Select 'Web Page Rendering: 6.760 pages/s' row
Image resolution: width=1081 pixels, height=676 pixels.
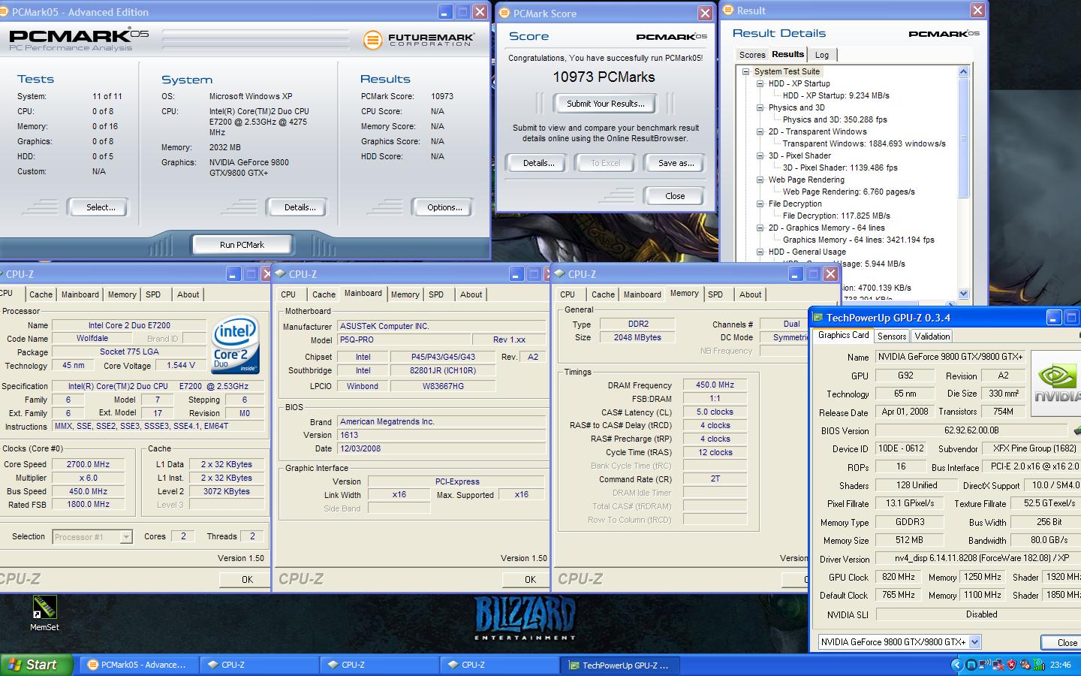click(848, 192)
